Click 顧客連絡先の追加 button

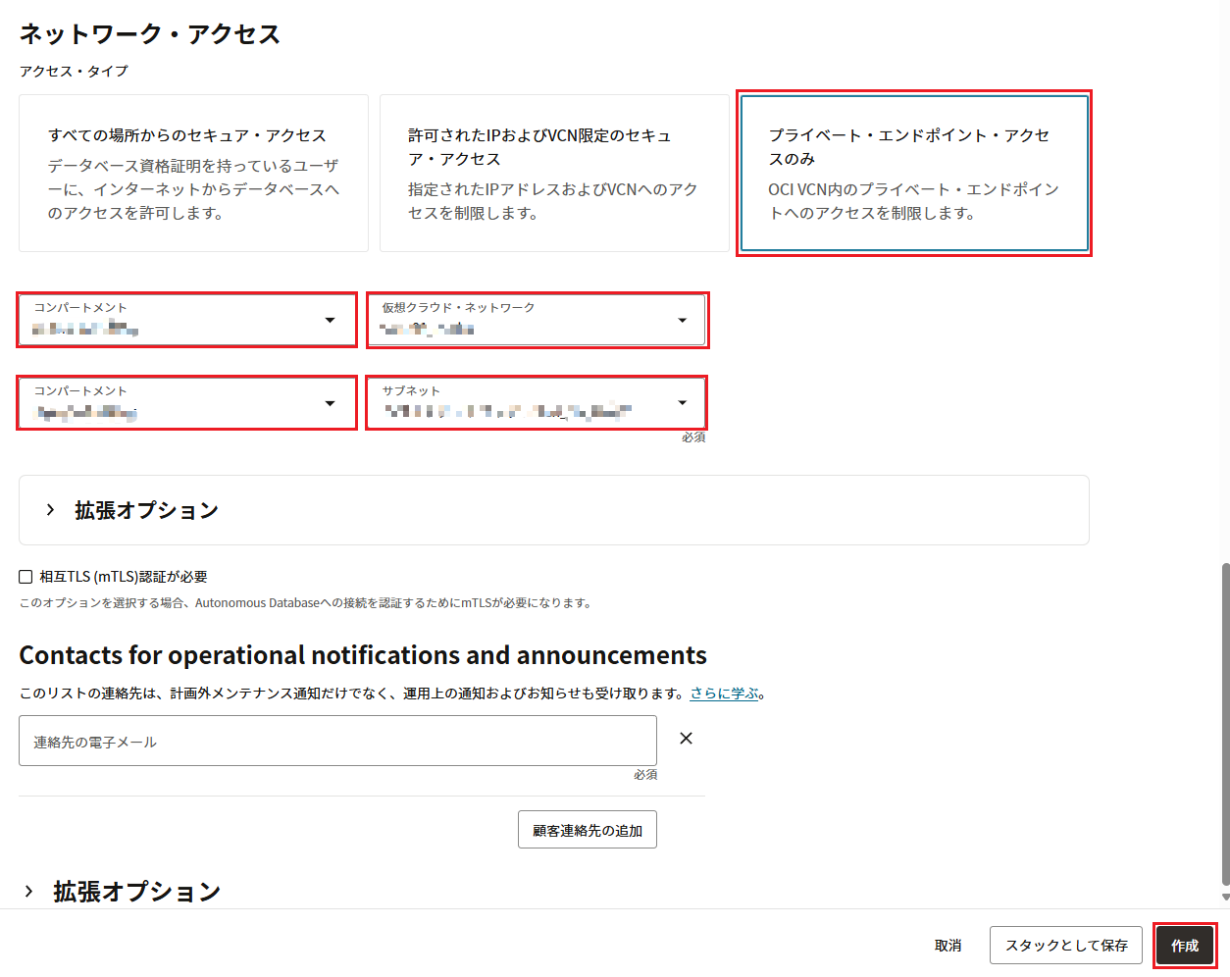(x=587, y=830)
